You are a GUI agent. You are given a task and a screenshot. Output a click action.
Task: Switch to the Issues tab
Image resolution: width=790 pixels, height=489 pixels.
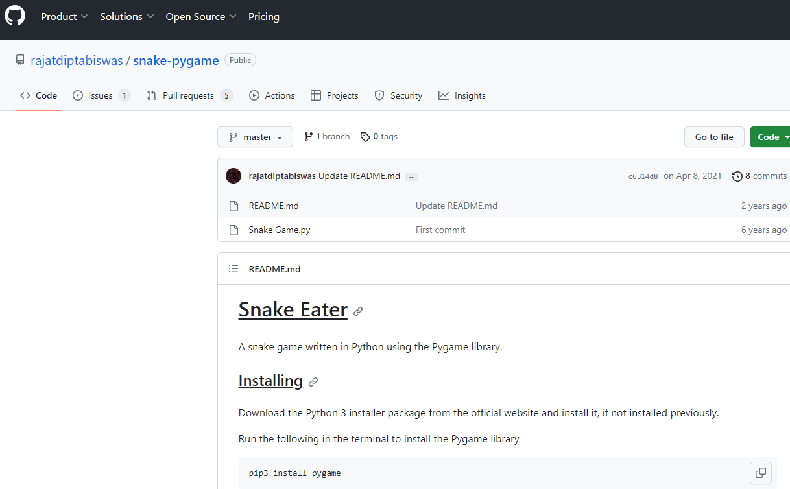point(101,95)
